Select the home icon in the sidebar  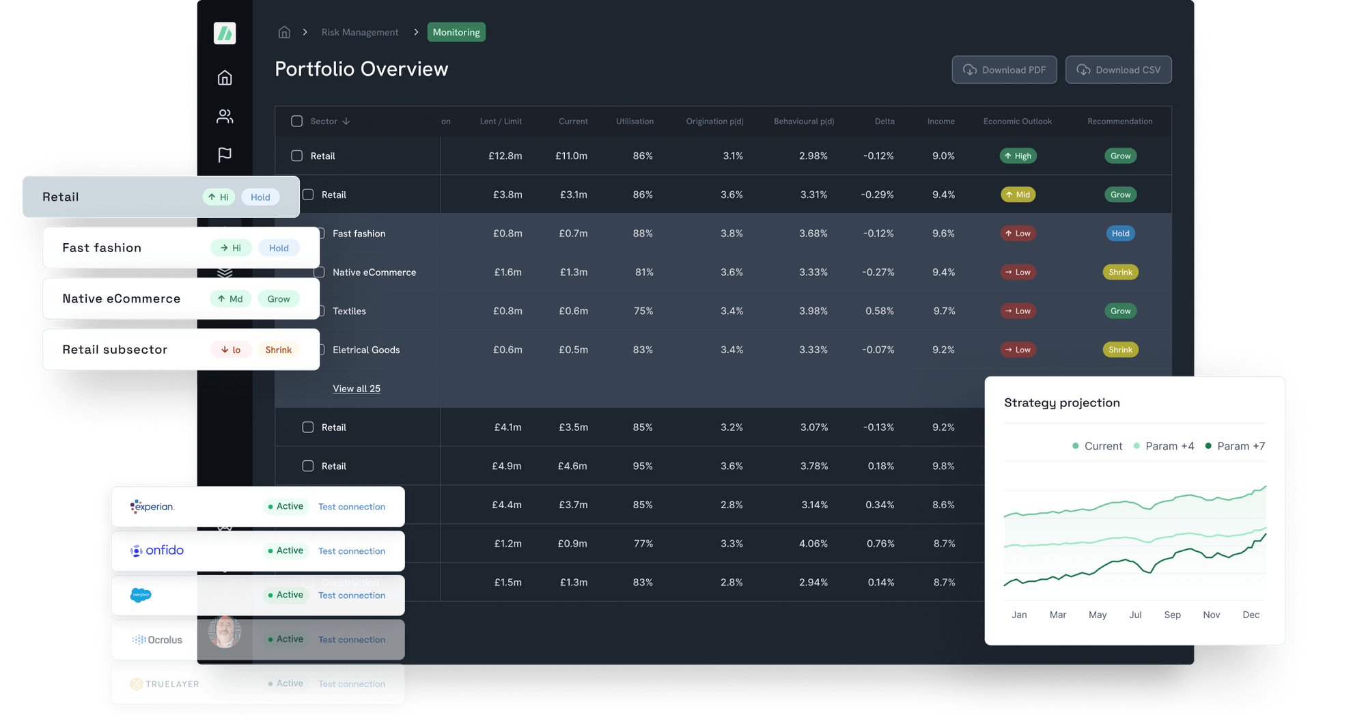pos(225,77)
